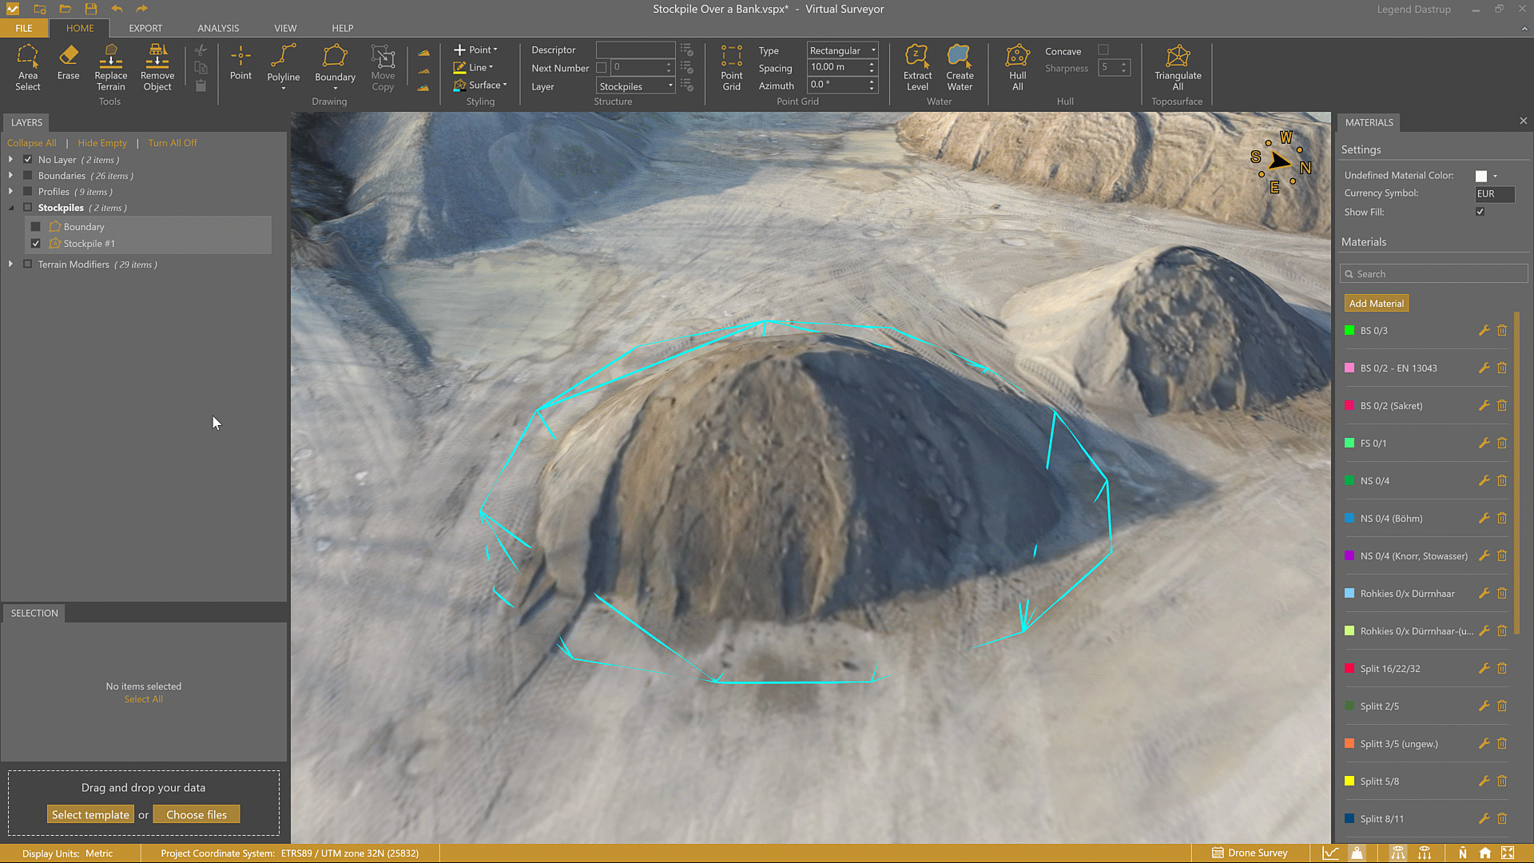Viewport: 1534px width, 863px height.
Task: Click the Hull All icon
Action: click(1017, 67)
